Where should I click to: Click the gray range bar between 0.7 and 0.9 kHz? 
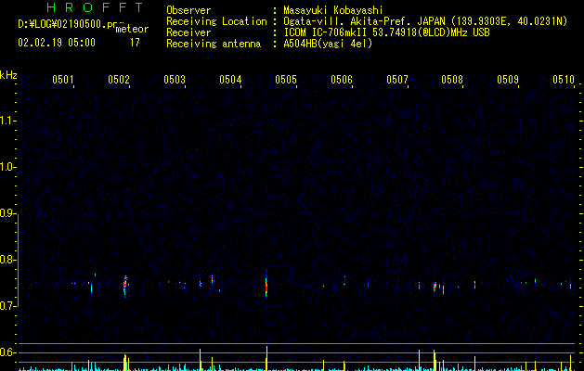(x=18, y=260)
